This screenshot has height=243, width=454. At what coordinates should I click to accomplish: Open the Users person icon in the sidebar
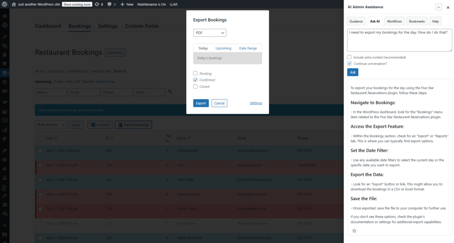pyautogui.click(x=4, y=177)
